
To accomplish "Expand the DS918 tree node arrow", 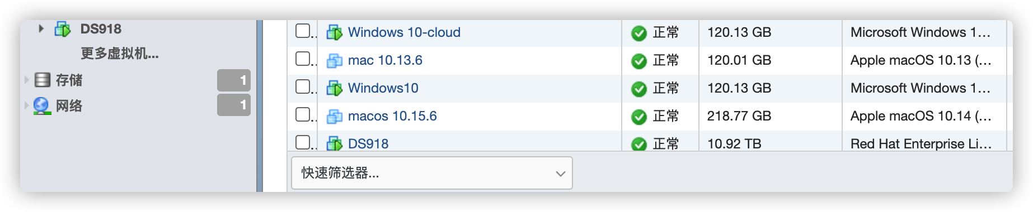I will tap(41, 28).
